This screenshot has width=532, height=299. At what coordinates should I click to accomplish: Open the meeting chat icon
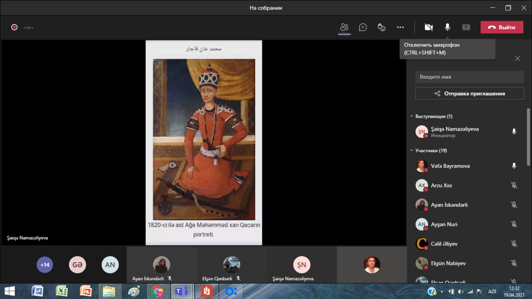pos(363,27)
